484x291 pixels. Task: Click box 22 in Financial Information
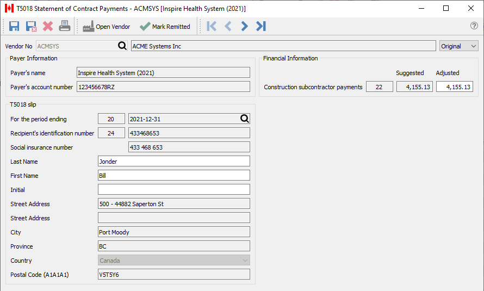(x=380, y=86)
